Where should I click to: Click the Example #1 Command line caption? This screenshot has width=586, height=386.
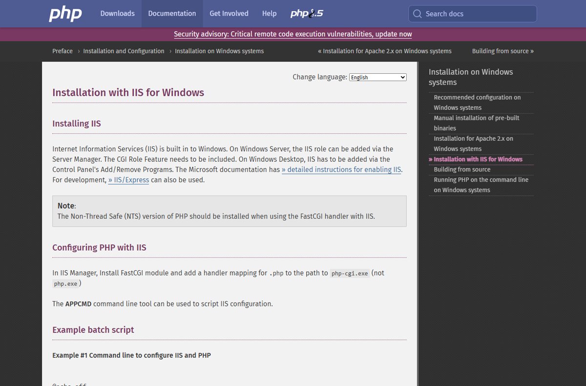point(132,355)
